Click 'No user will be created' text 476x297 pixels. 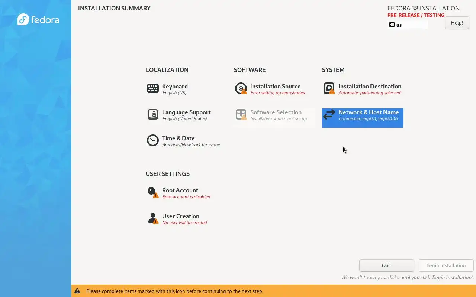pyautogui.click(x=184, y=223)
